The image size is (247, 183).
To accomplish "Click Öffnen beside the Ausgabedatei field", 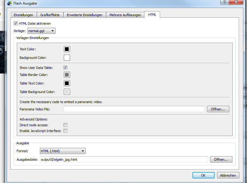I will pos(221,160).
